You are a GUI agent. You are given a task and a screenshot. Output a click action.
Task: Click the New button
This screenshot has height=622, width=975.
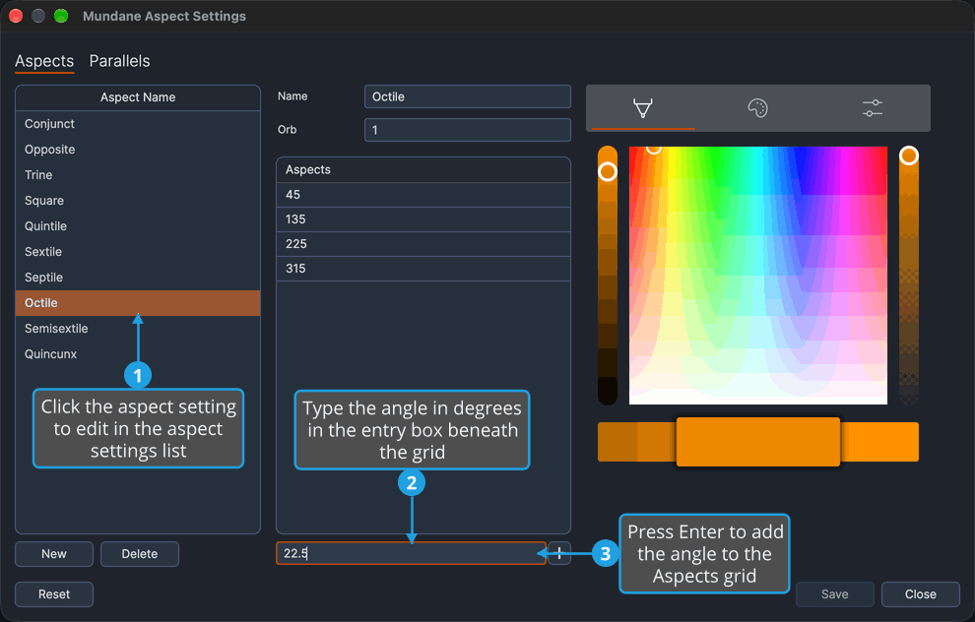pos(54,554)
